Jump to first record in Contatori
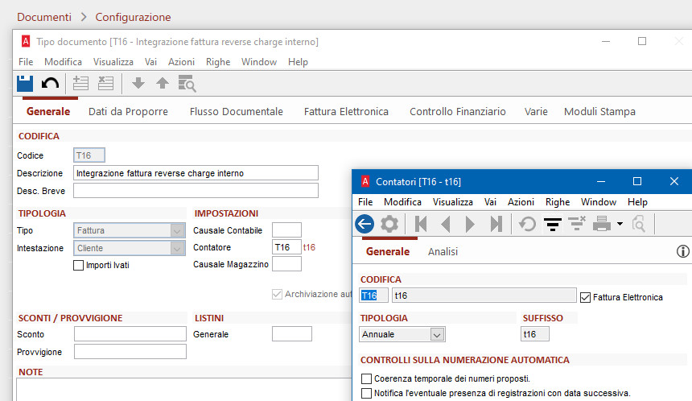Screen dimensions: 692x401 click(421, 224)
